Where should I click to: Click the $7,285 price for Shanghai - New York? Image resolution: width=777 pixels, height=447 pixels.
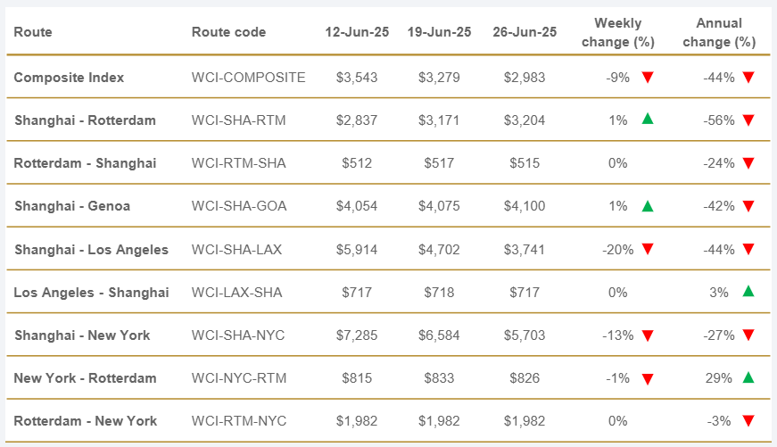point(357,335)
